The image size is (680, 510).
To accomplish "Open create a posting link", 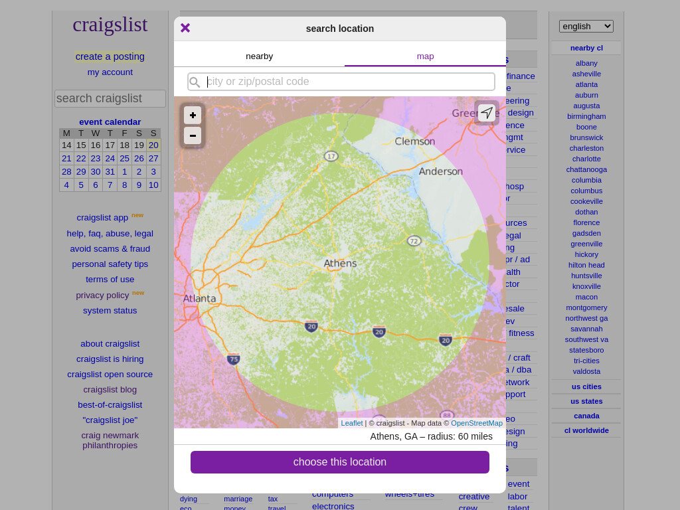I will pyautogui.click(x=110, y=57).
